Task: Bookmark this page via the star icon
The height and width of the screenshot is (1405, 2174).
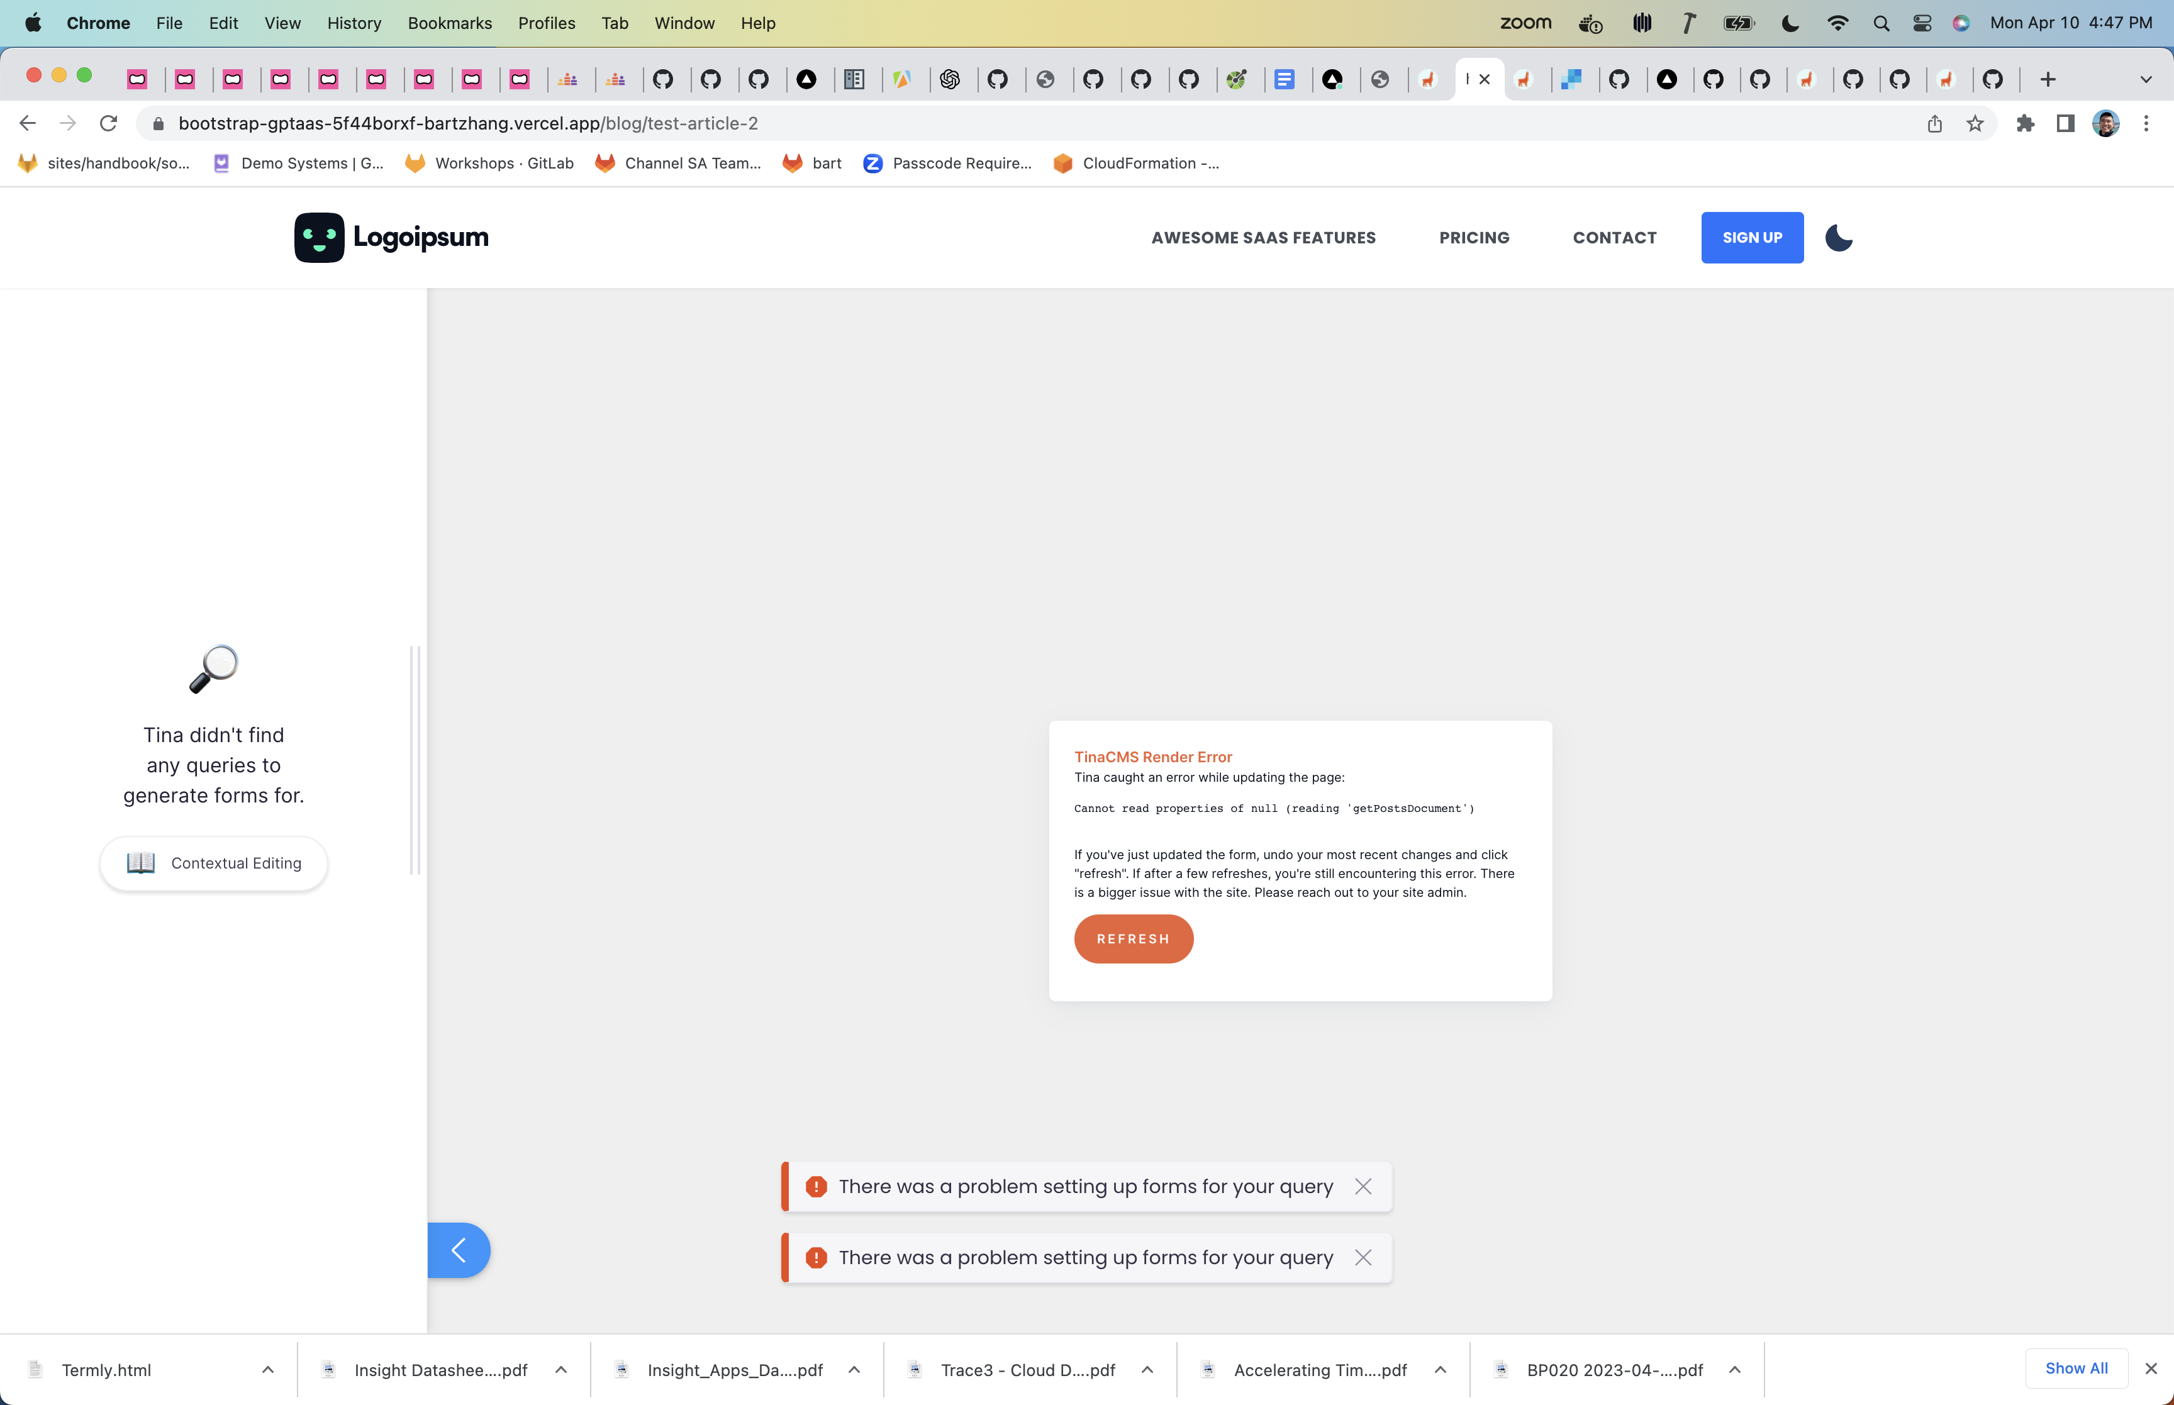Action: tap(1973, 123)
